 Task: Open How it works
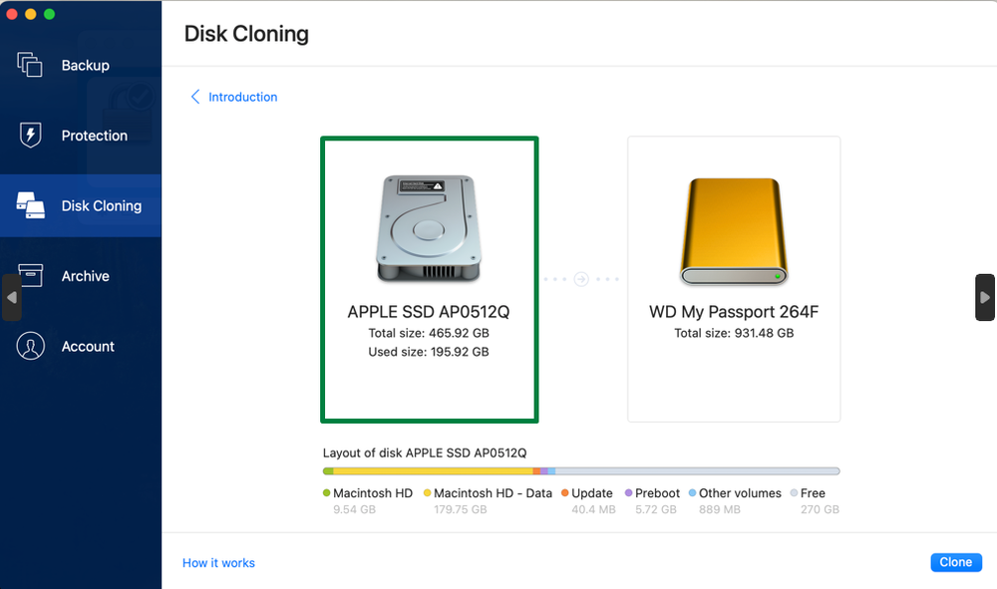tap(218, 562)
